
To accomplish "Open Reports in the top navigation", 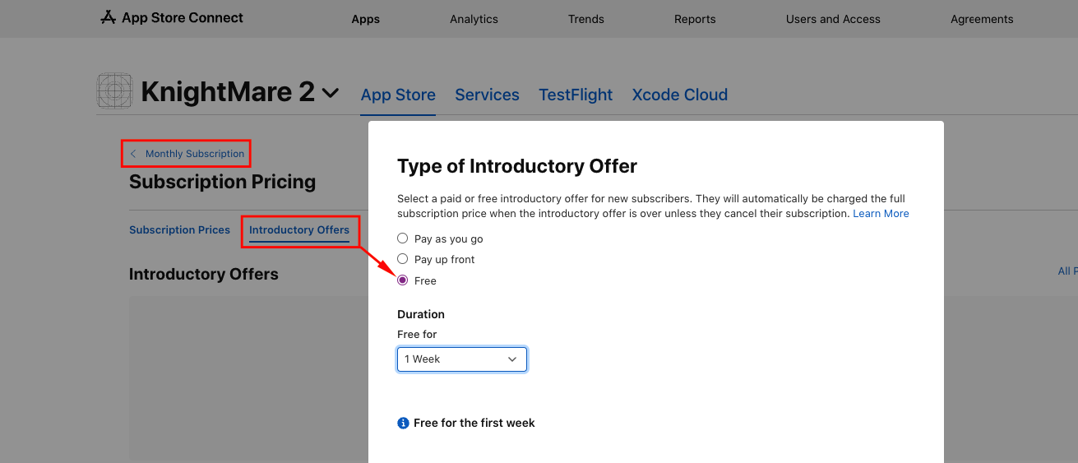I will click(695, 19).
